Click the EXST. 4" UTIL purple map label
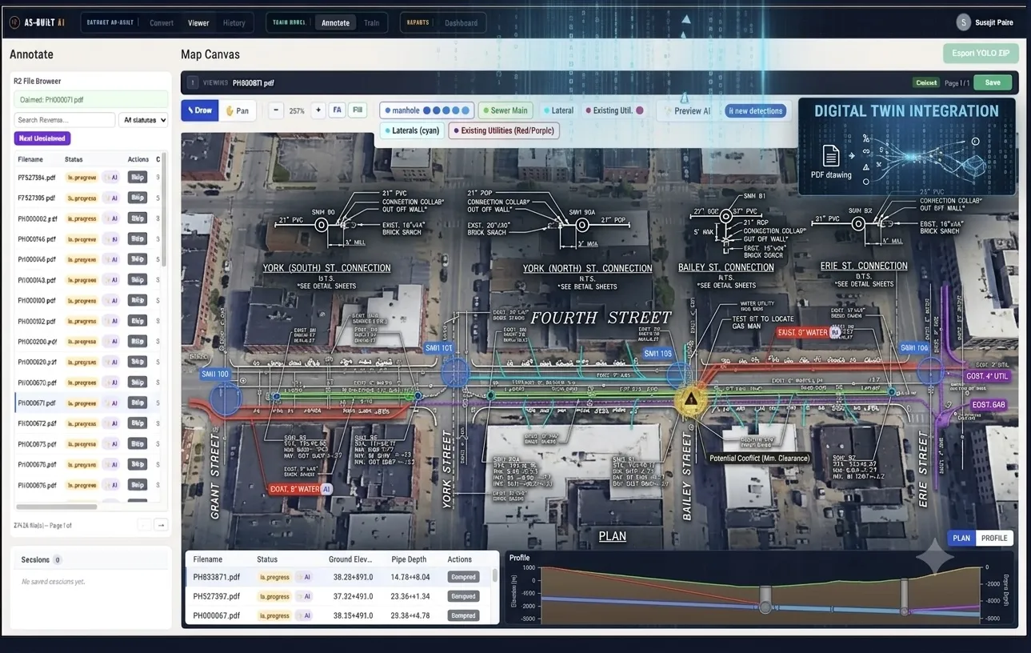Image resolution: width=1031 pixels, height=653 pixels. [988, 376]
